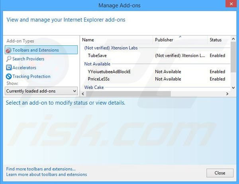
Task: Click the horizontal scrollbar left arrow
Action: (x=83, y=94)
